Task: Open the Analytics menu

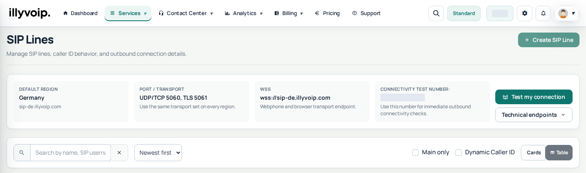Action: coord(244,13)
